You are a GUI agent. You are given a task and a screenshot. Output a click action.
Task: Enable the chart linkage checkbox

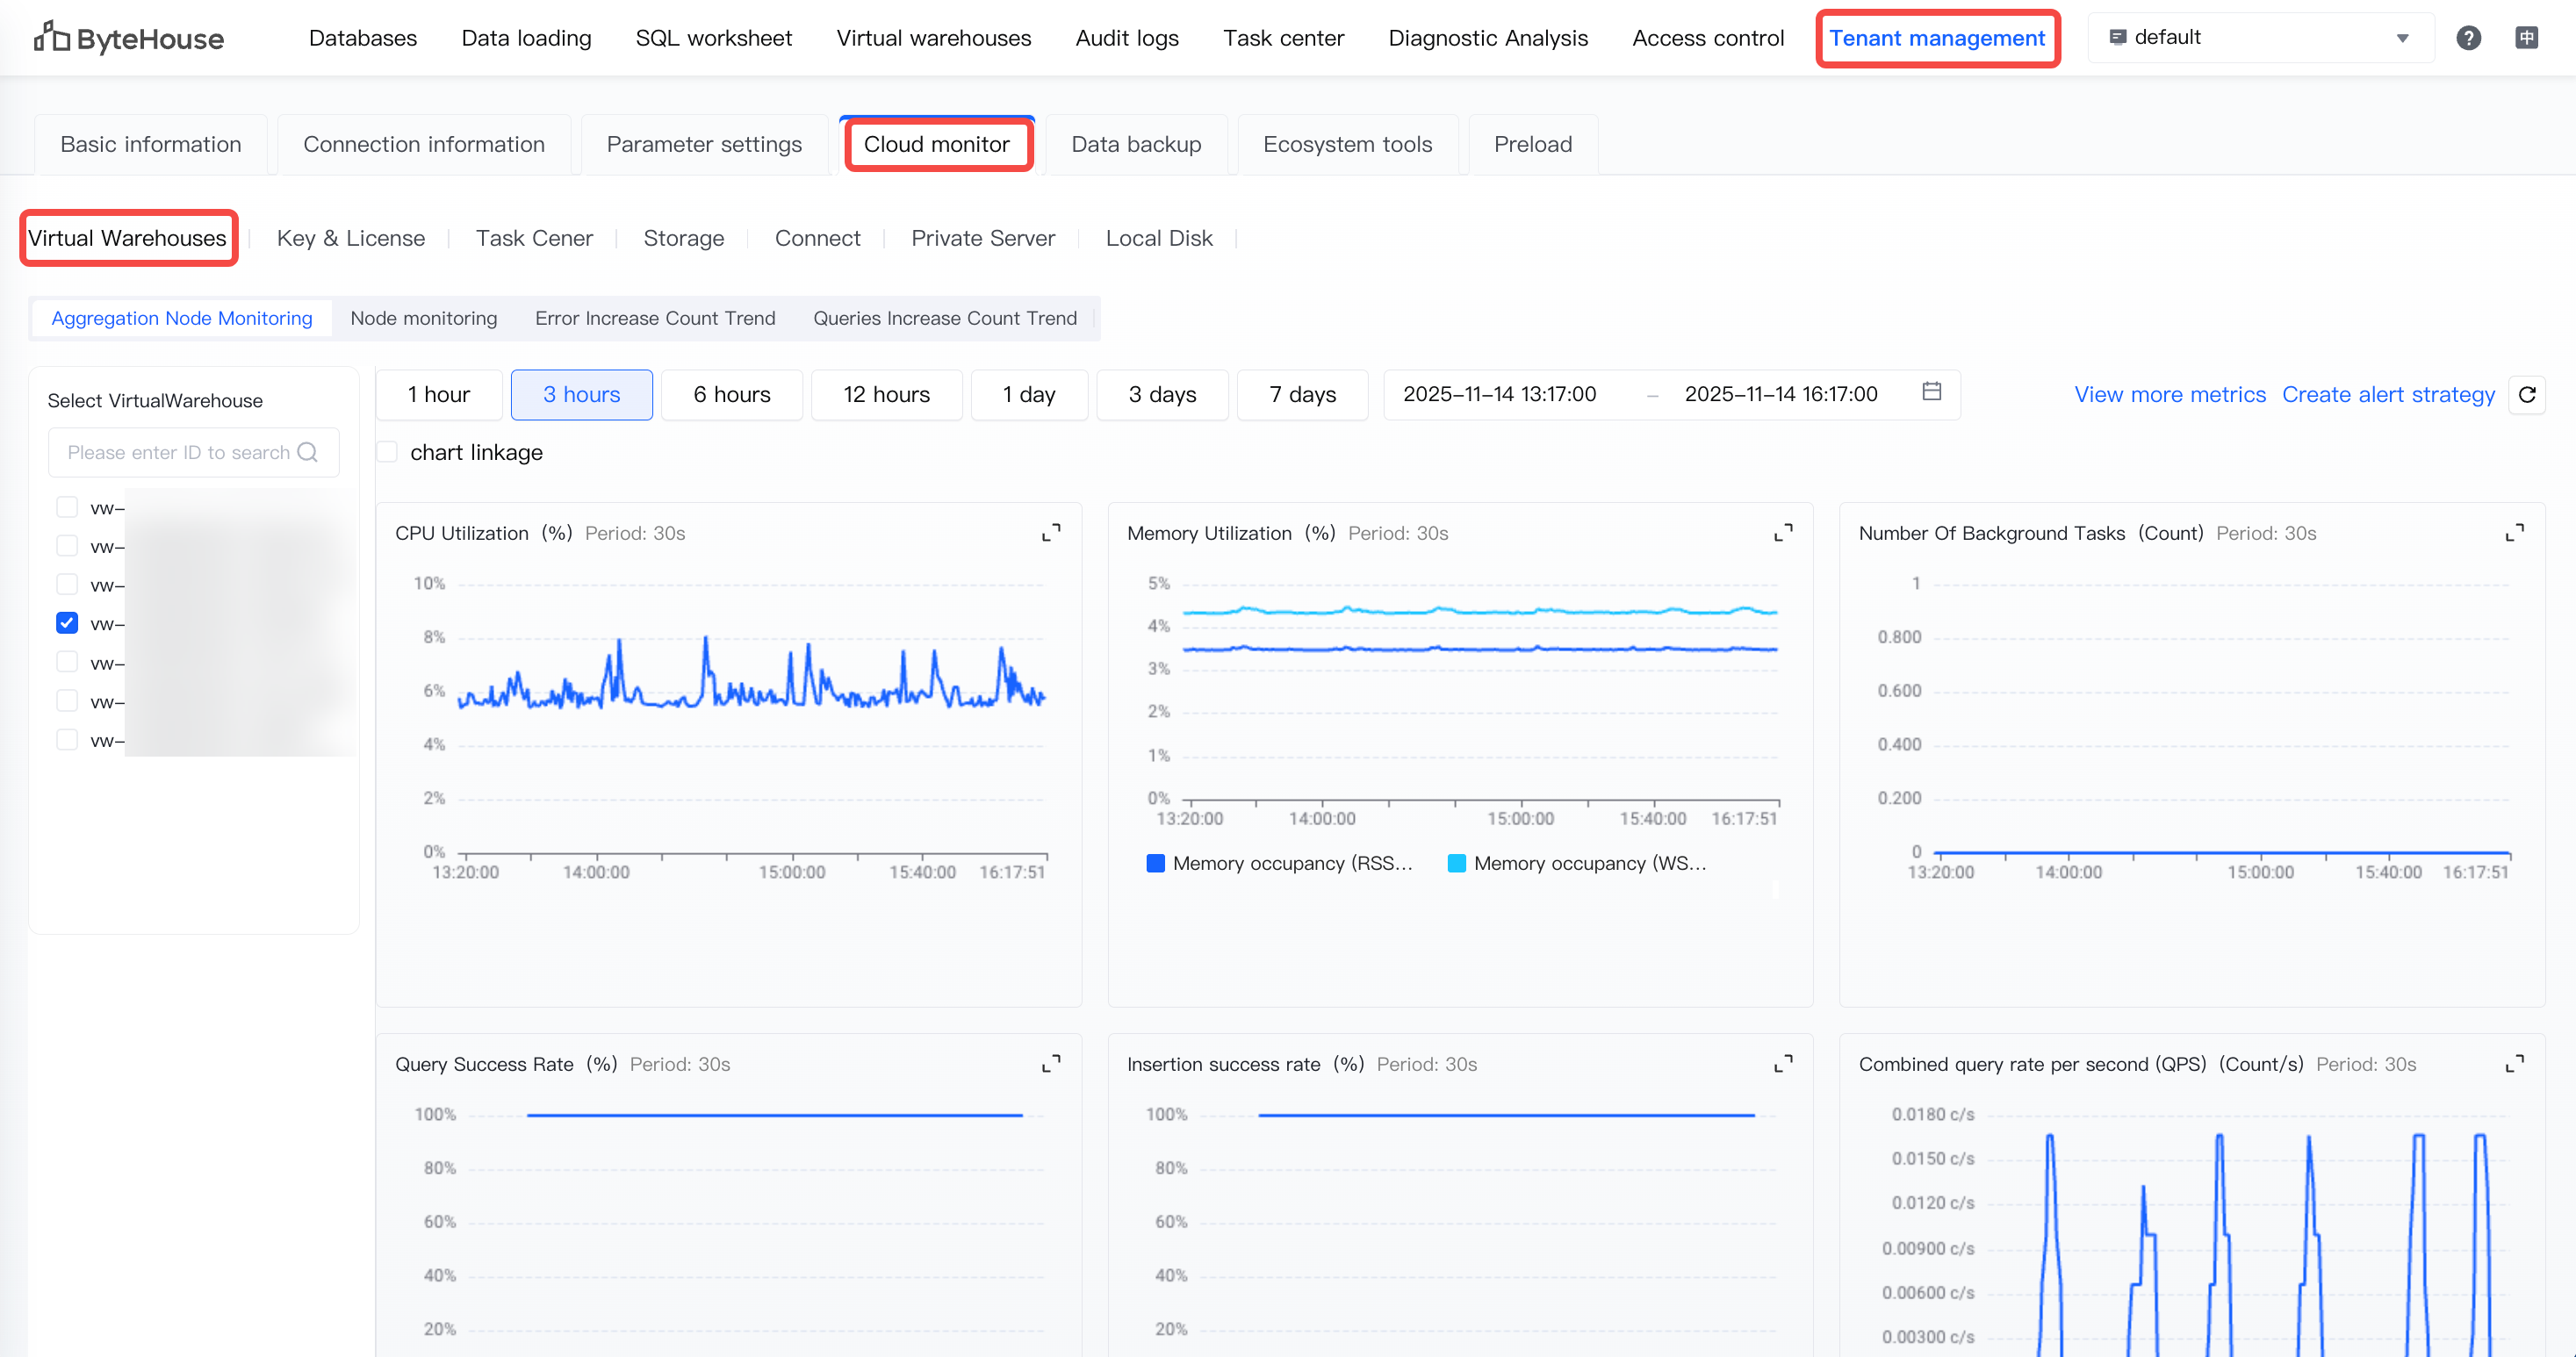[x=388, y=452]
